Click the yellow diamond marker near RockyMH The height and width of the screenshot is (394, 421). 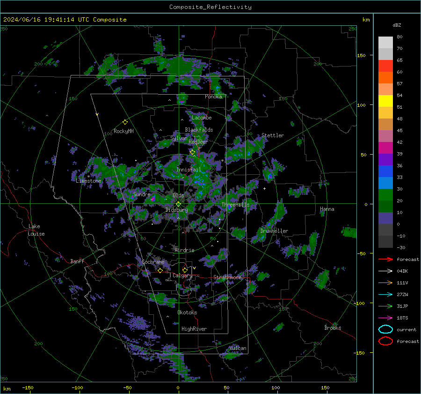point(125,122)
